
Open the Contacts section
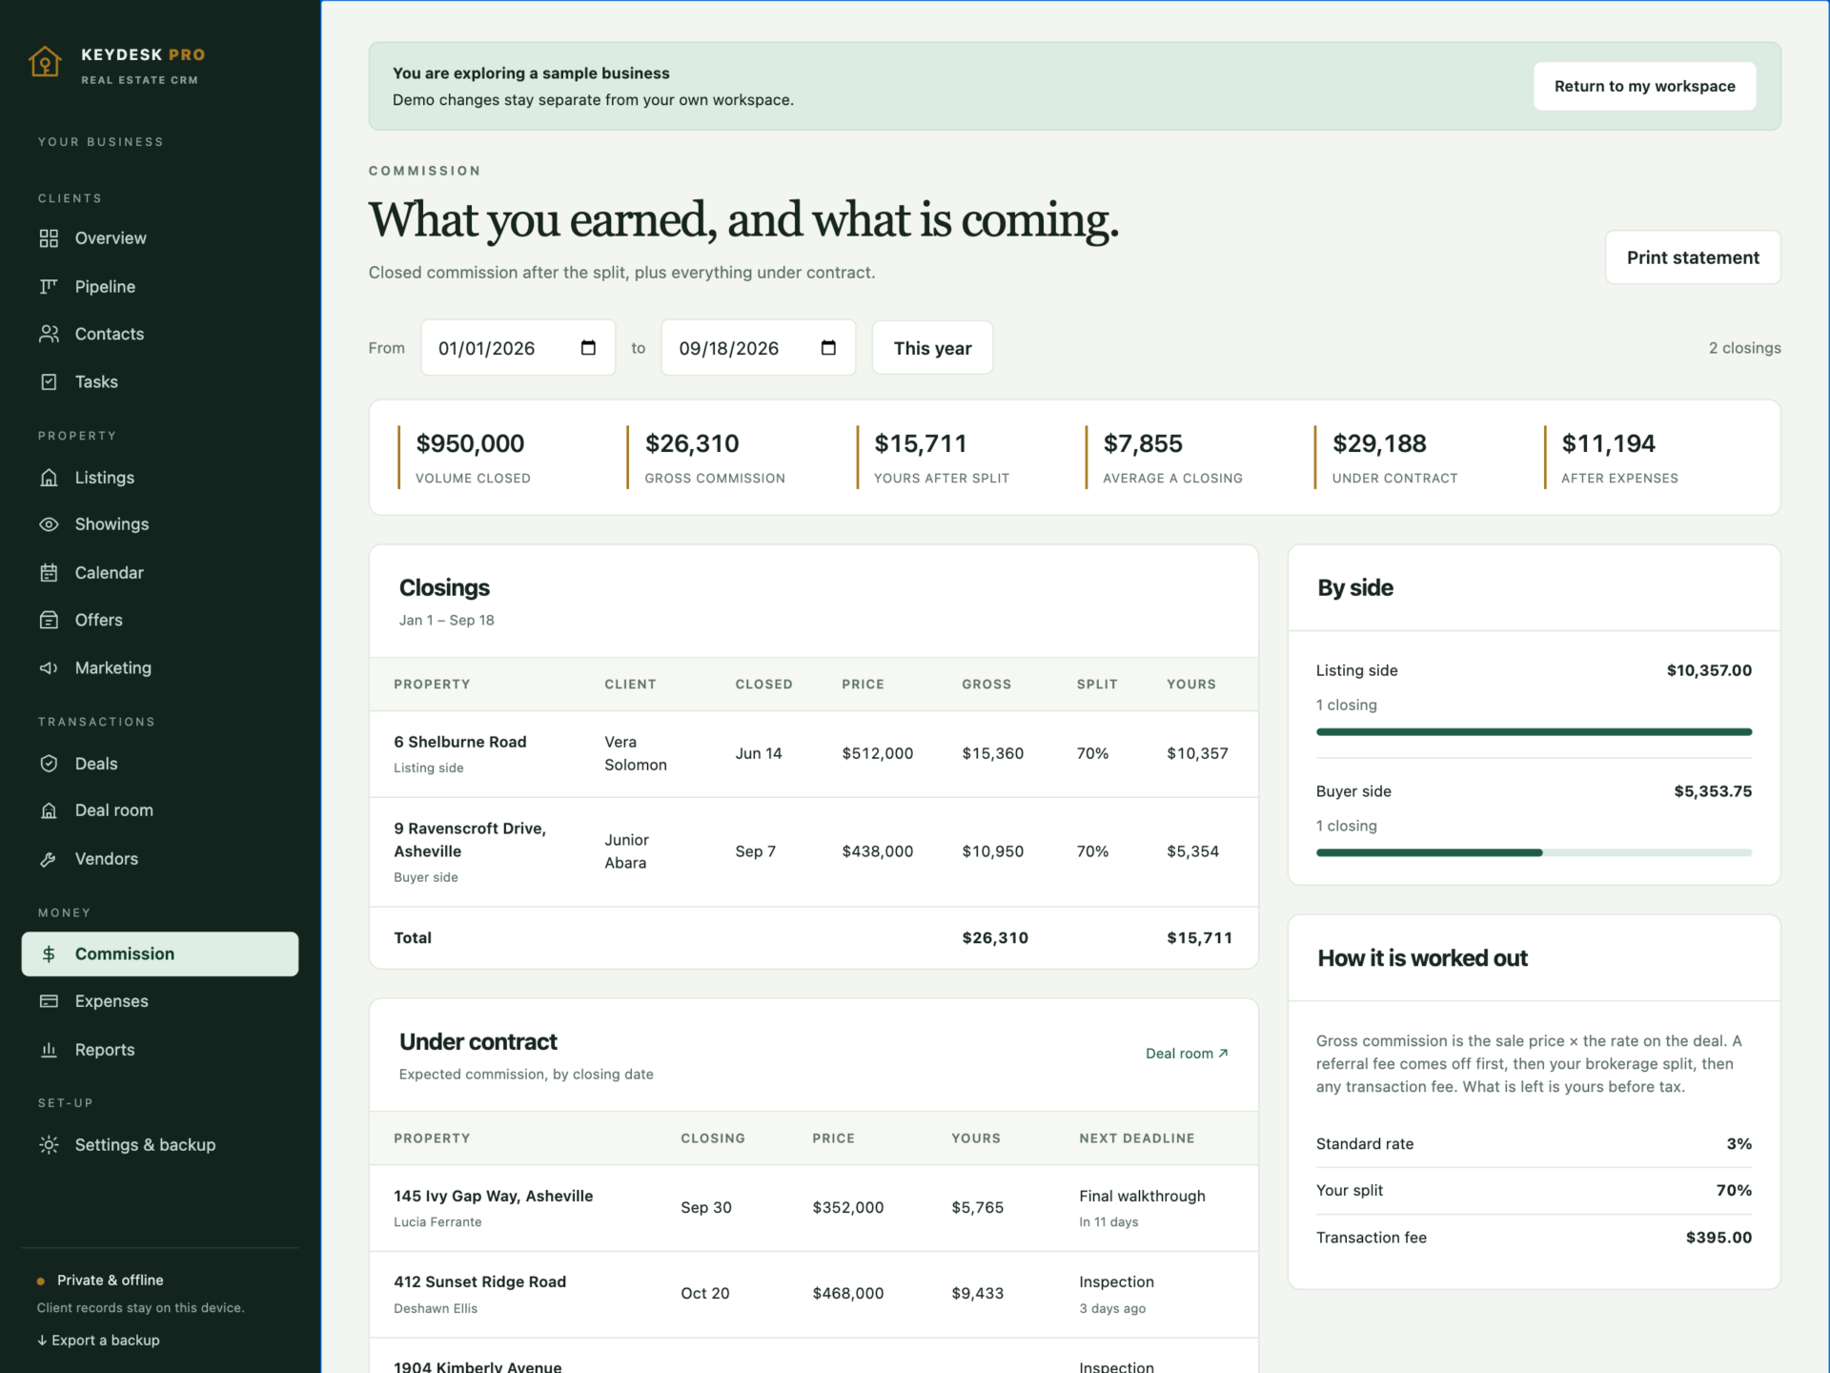tap(160, 334)
